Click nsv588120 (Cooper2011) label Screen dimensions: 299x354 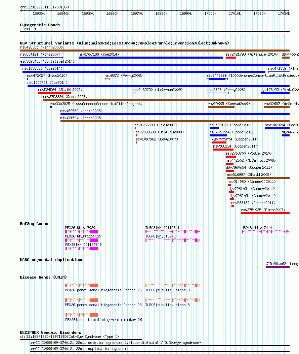[x=231, y=125]
